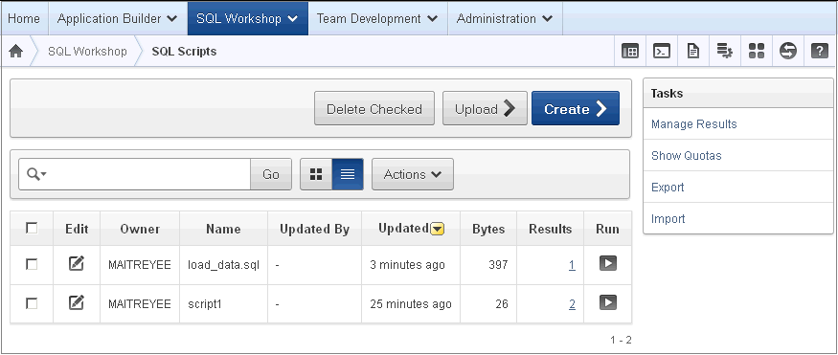Open Import task link
Viewport: 838px width, 355px height.
coord(668,218)
